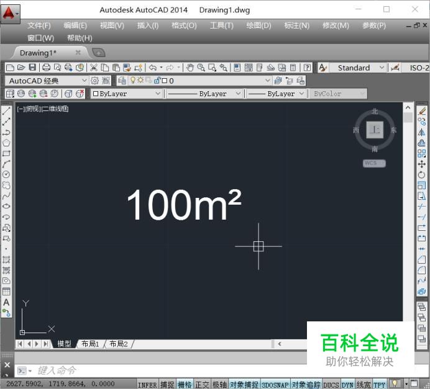Toggle 对象捕捉 object snap
Image resolution: width=430 pixels, height=389 pixels.
pyautogui.click(x=244, y=385)
